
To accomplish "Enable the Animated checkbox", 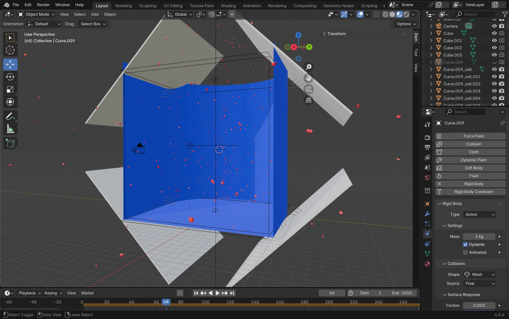I will coord(466,252).
